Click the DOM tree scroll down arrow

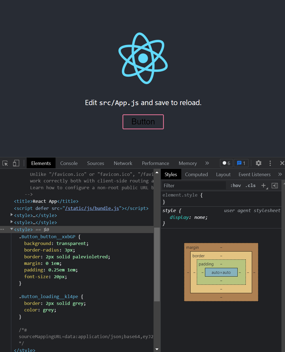(x=157, y=349)
